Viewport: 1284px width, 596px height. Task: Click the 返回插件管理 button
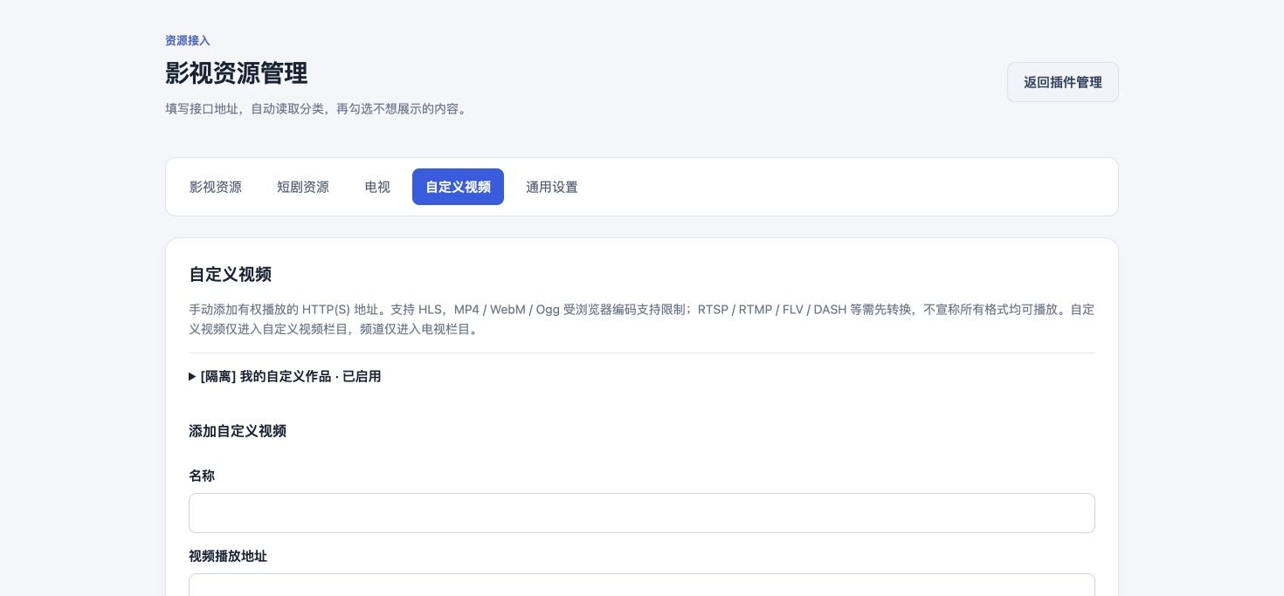[x=1062, y=82]
